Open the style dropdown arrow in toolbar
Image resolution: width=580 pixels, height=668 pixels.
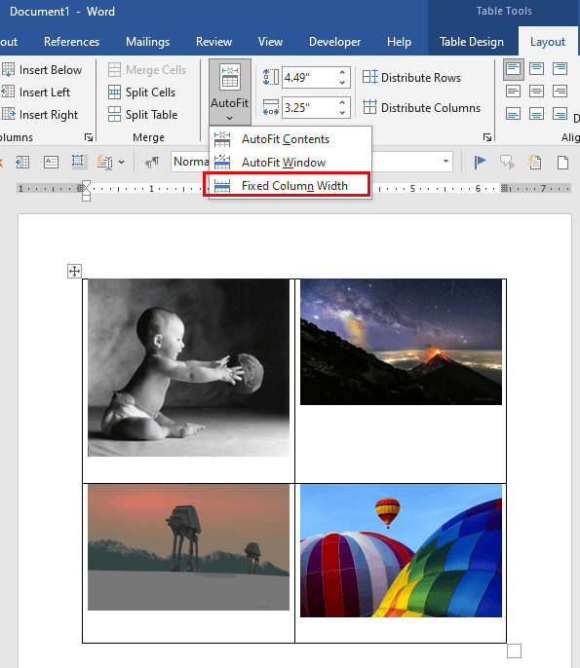445,162
